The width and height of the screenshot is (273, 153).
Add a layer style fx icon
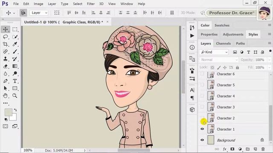pos(225,149)
